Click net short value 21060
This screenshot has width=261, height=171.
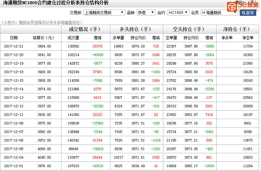pyautogui.click(x=248, y=63)
